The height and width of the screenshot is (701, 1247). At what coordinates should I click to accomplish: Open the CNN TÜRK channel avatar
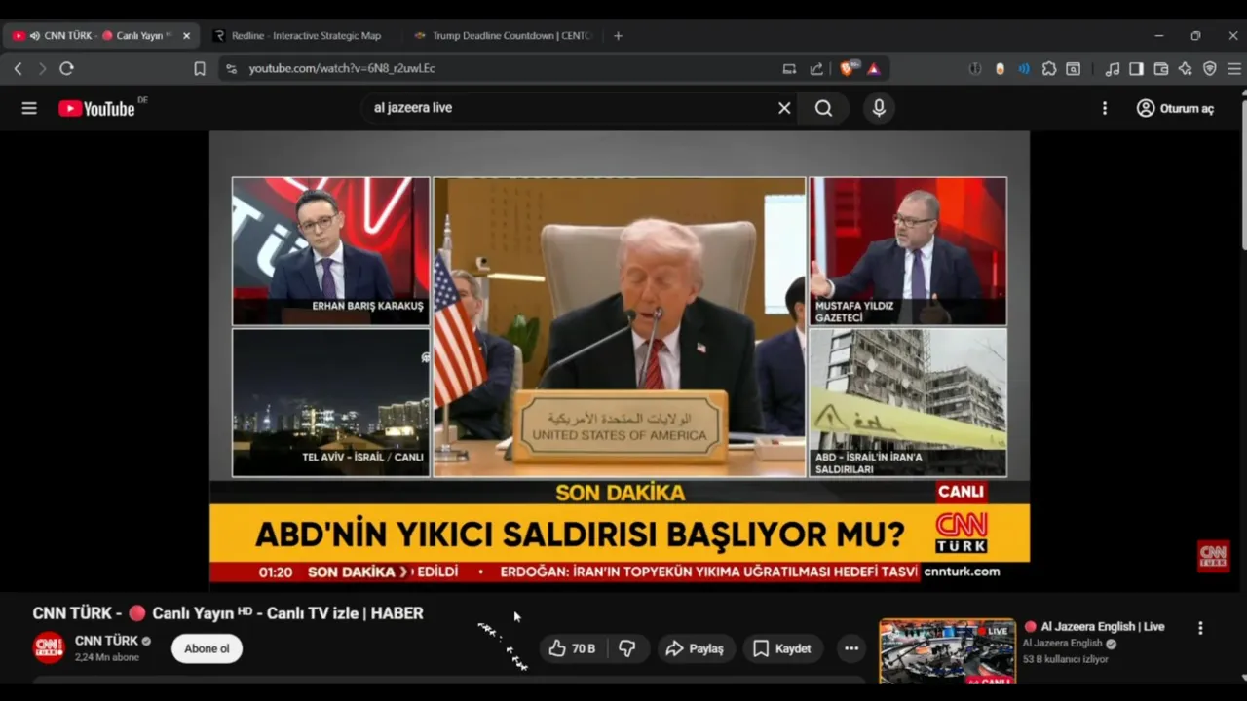(x=49, y=648)
